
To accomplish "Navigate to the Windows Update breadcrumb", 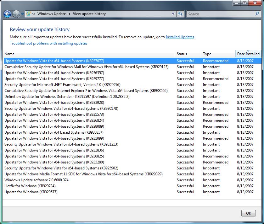I will point(52,14).
